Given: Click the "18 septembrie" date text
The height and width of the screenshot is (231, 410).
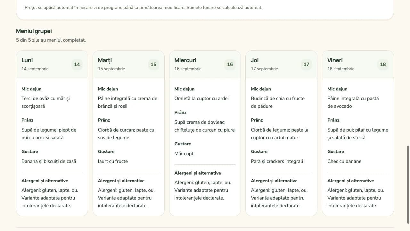Looking at the screenshot, I should (x=341, y=69).
